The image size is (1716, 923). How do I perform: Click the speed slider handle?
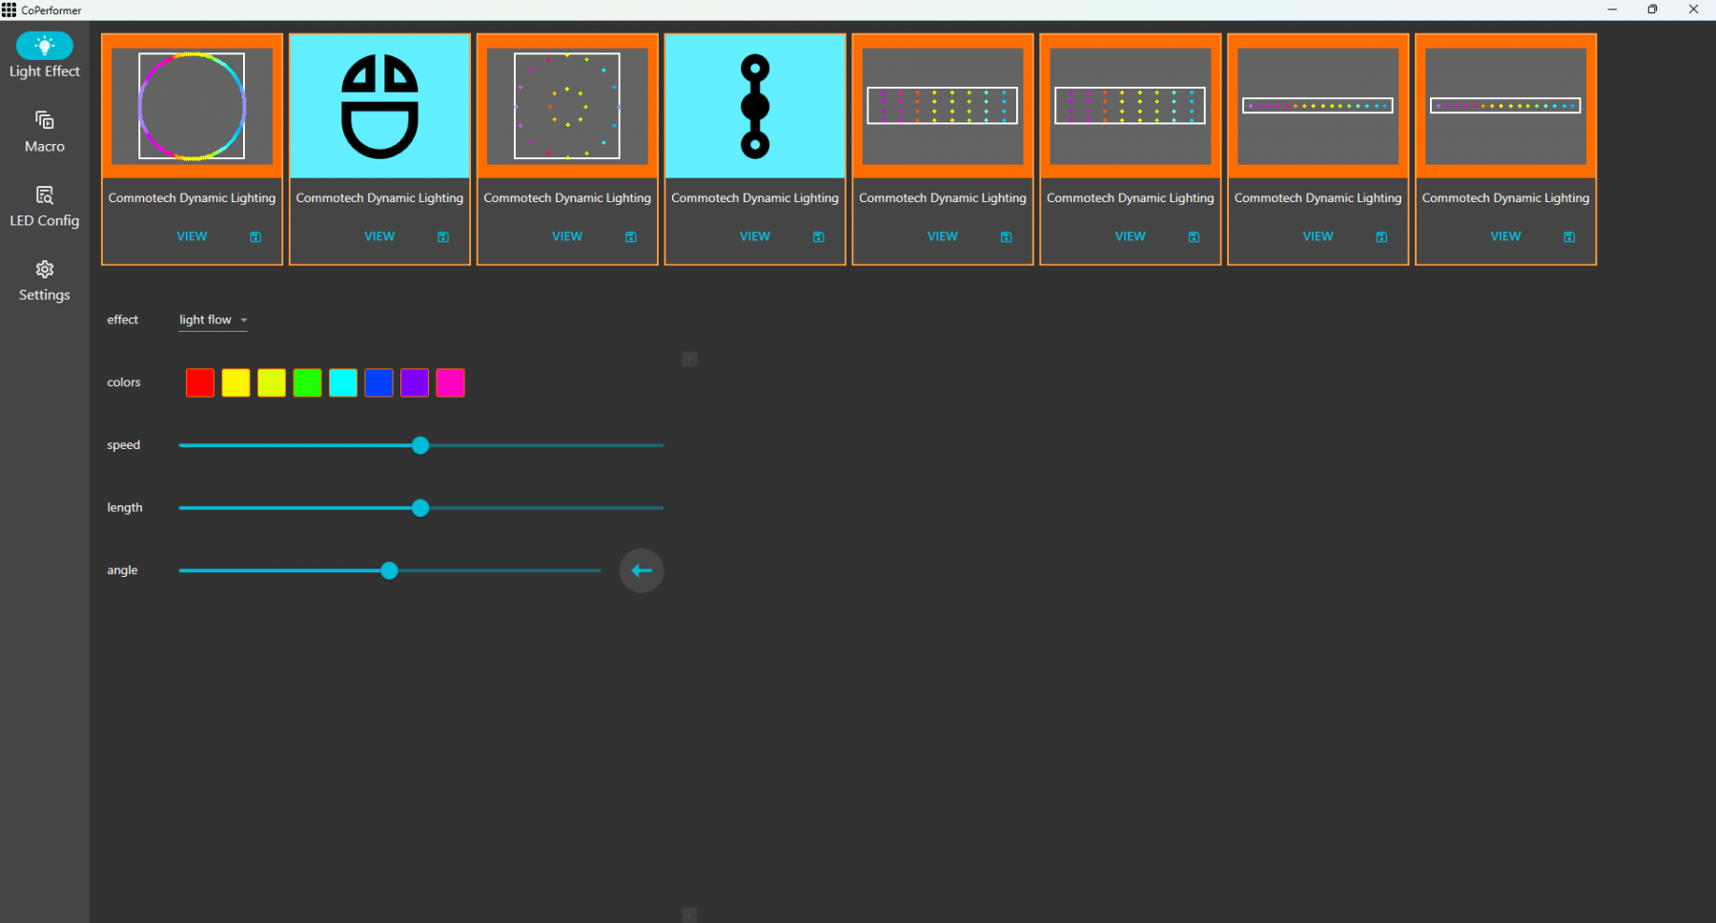pyautogui.click(x=420, y=445)
